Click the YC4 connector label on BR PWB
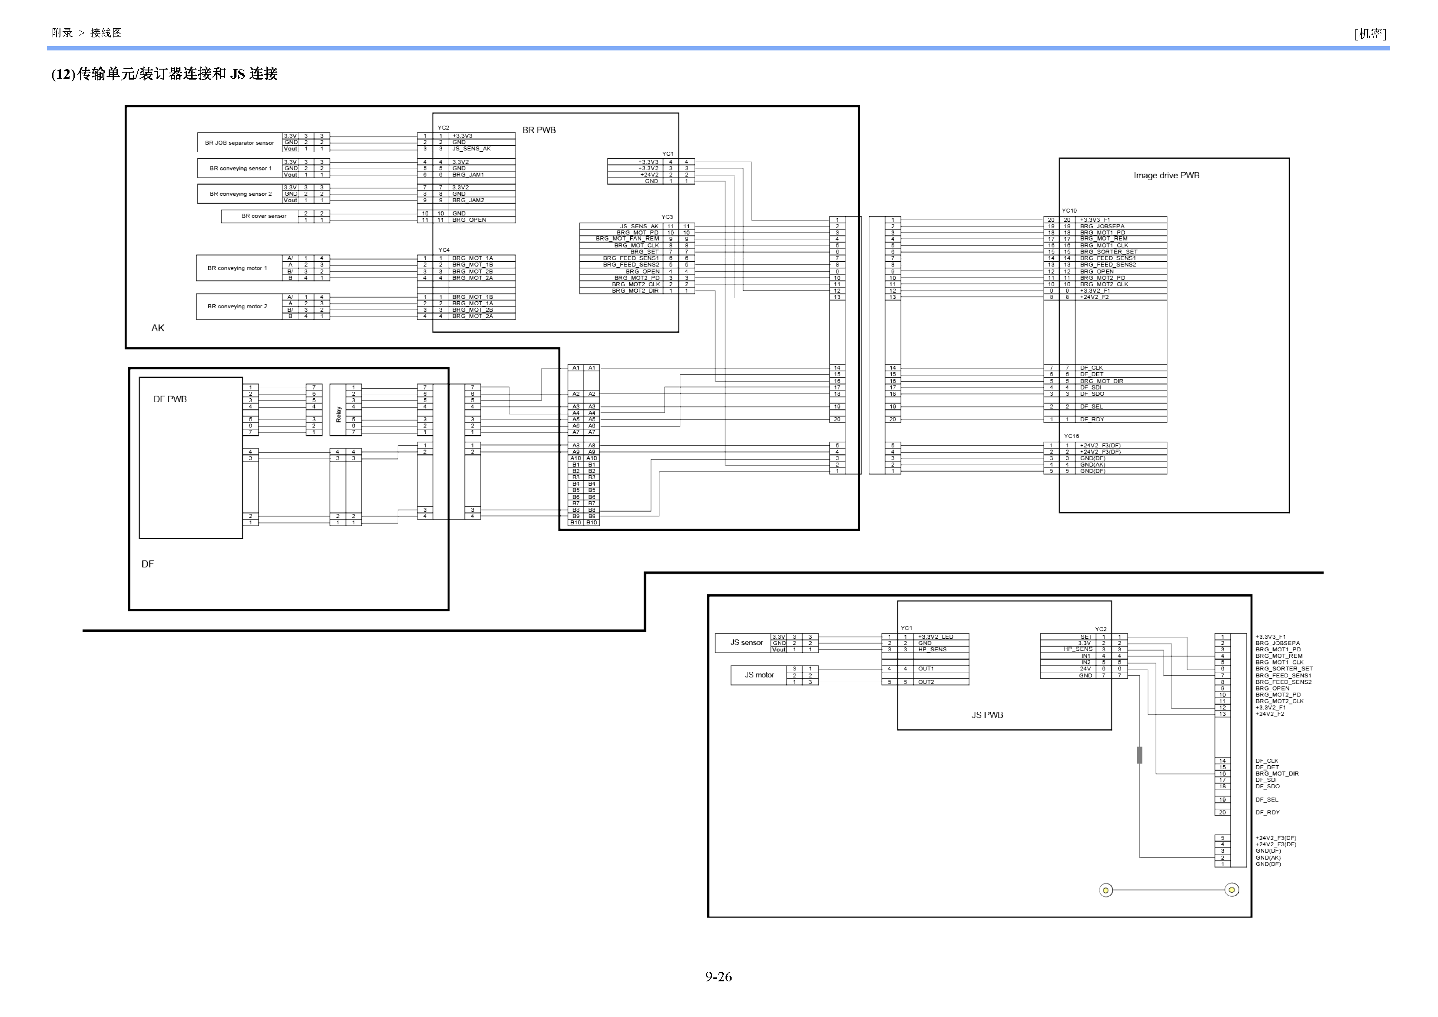 pos(443,250)
